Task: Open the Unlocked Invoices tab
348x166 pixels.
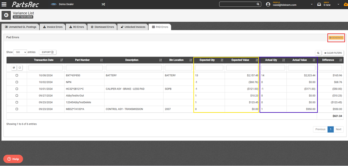Action: coord(133,27)
